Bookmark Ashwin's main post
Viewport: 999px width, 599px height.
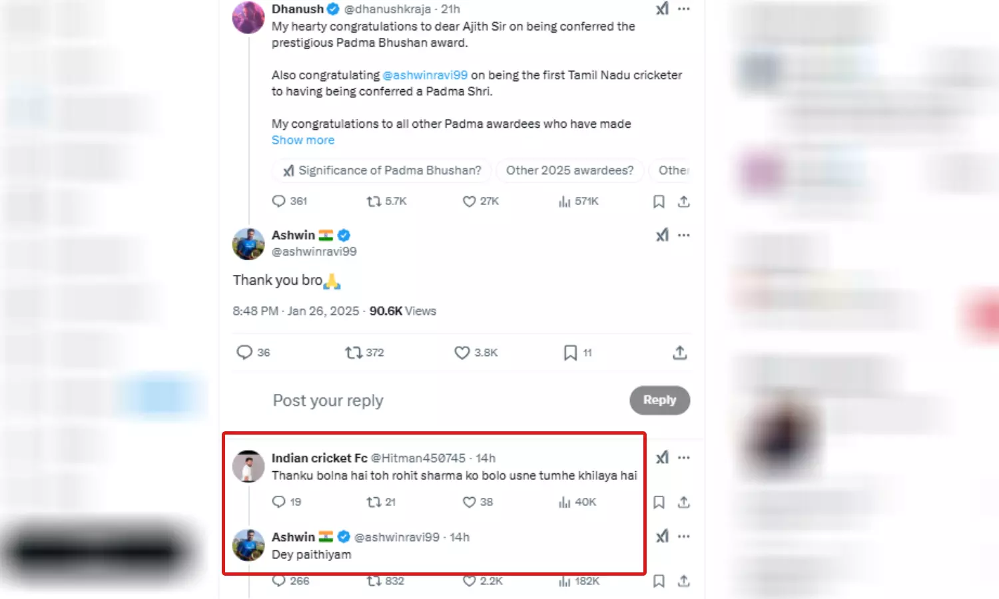[x=570, y=353]
